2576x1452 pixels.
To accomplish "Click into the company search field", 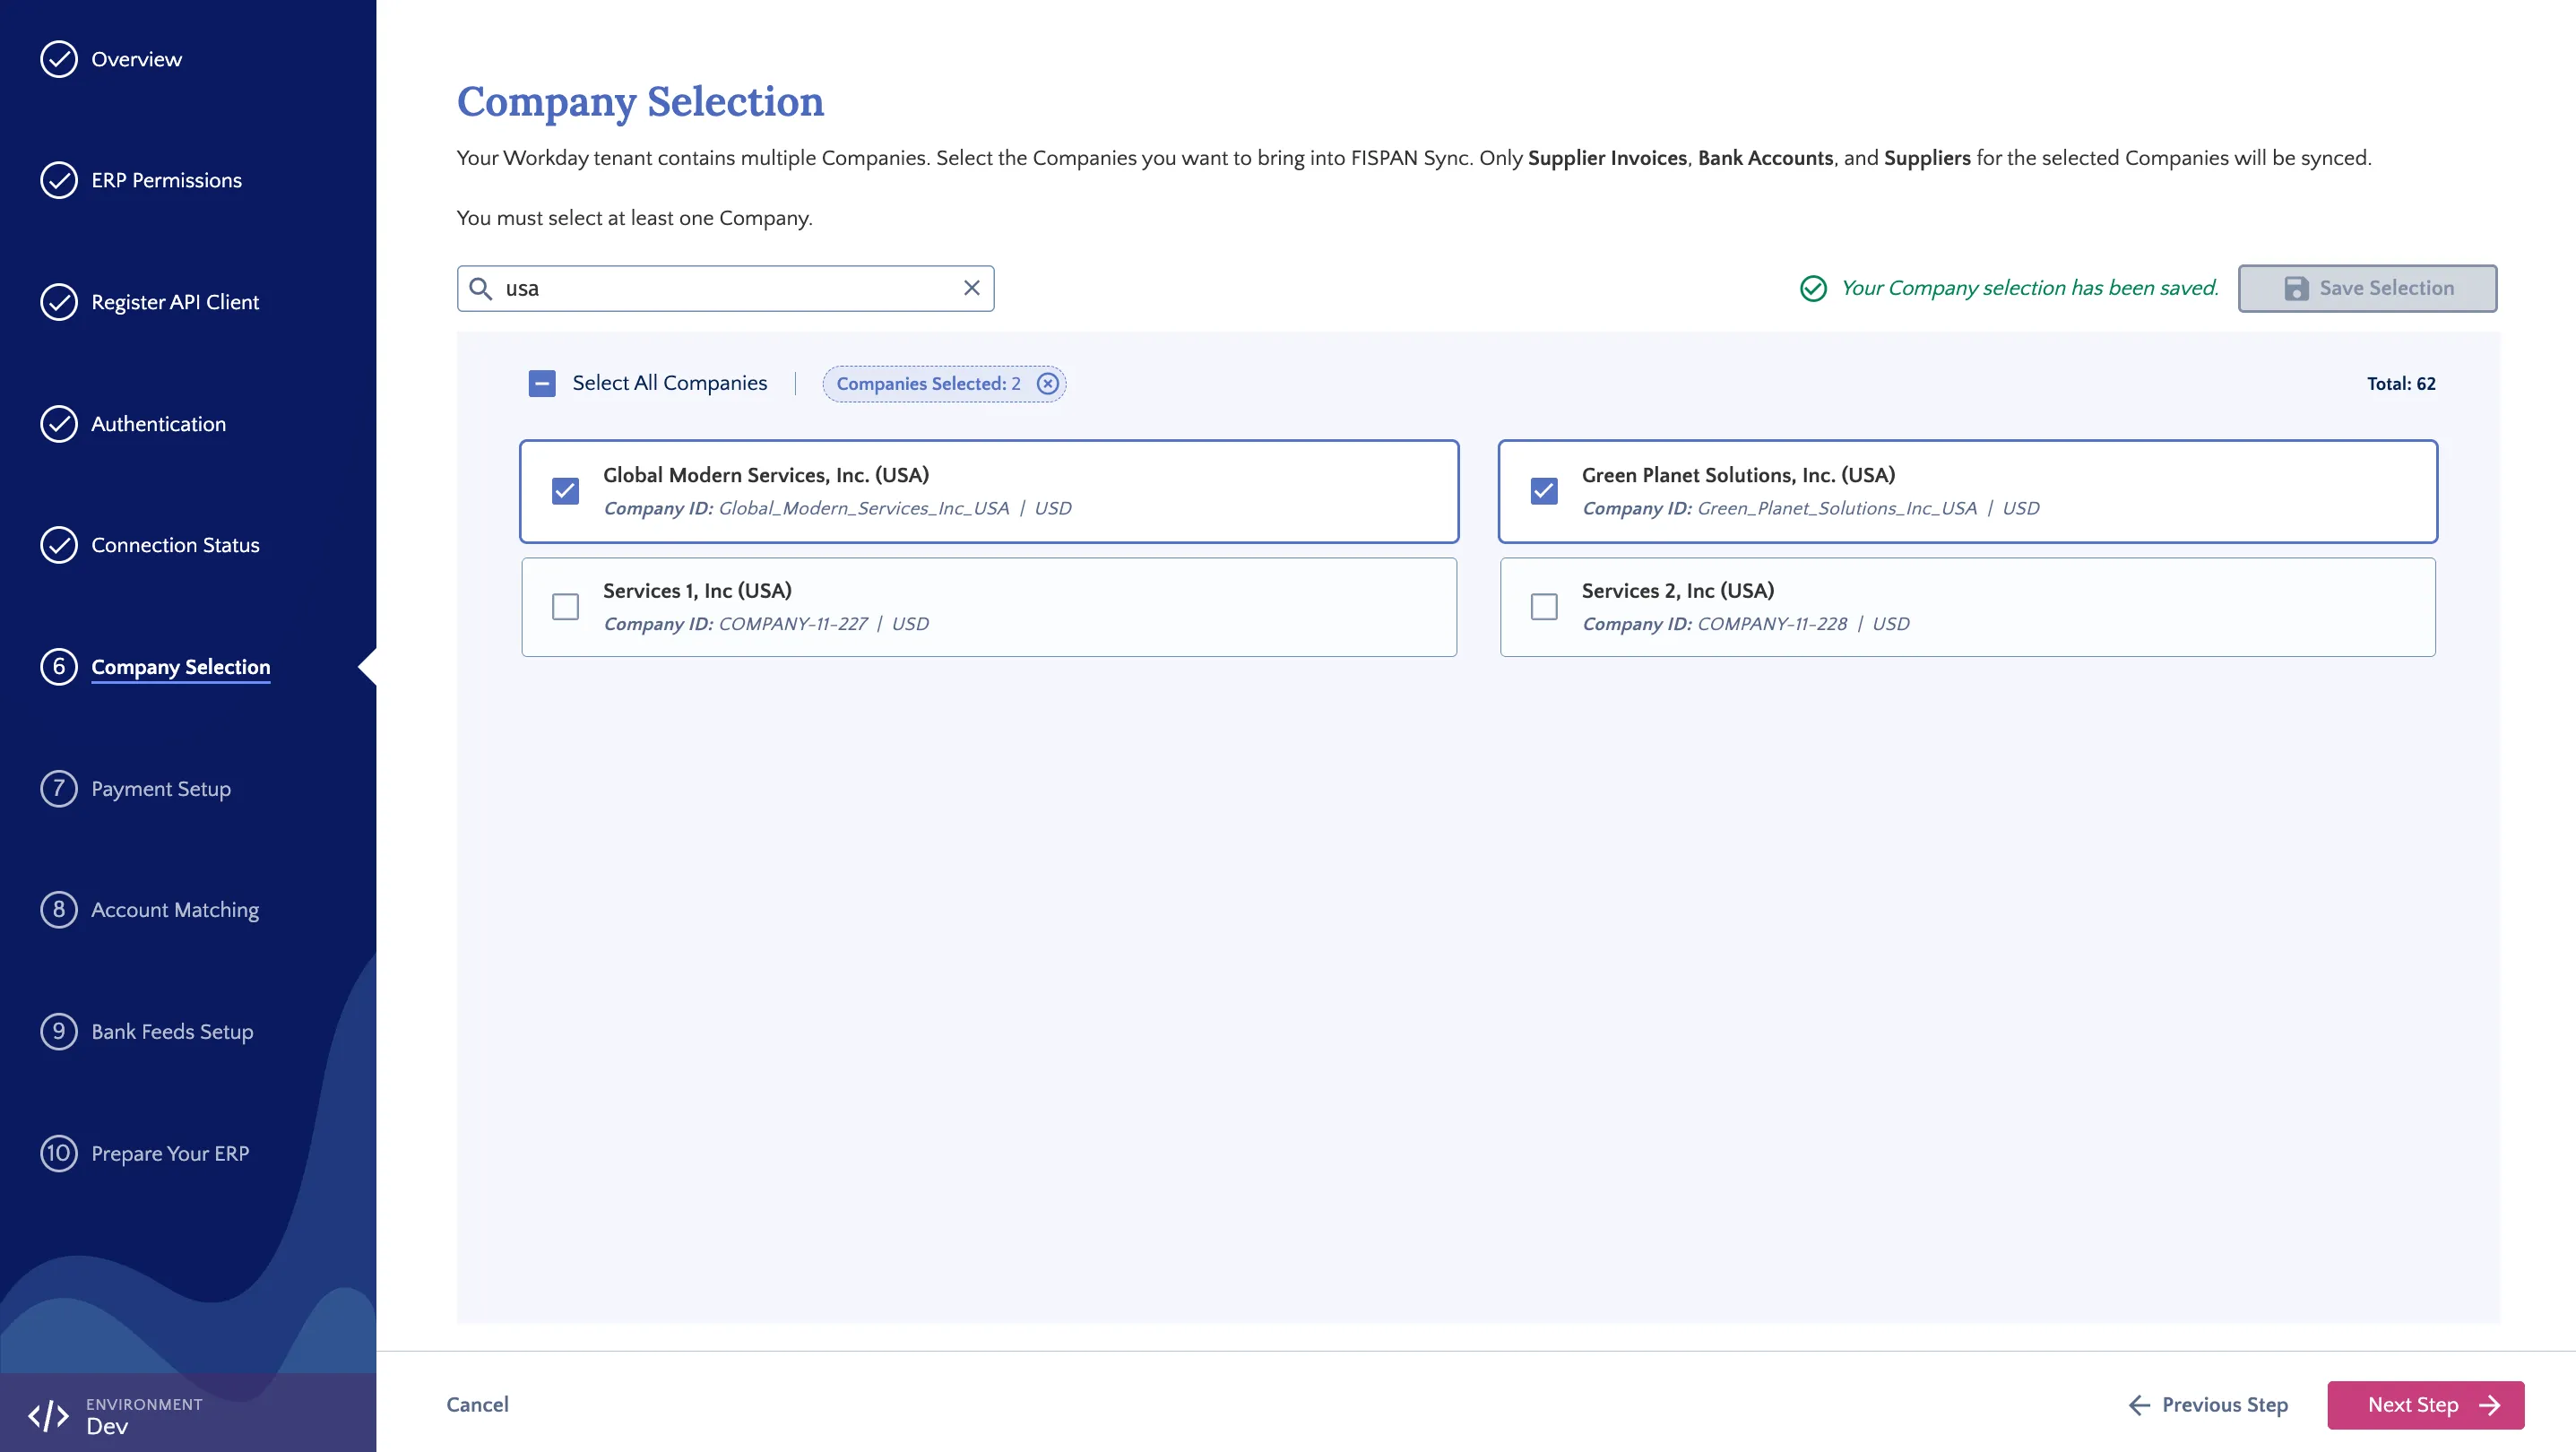I will pos(726,289).
